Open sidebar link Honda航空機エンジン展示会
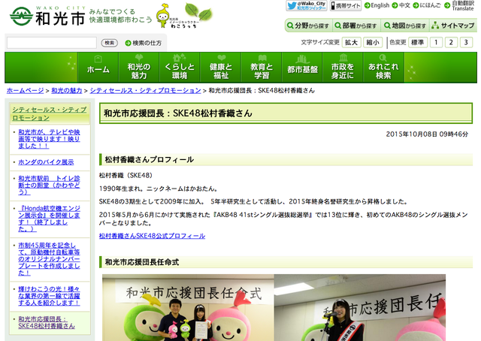 pyautogui.click(x=49, y=219)
